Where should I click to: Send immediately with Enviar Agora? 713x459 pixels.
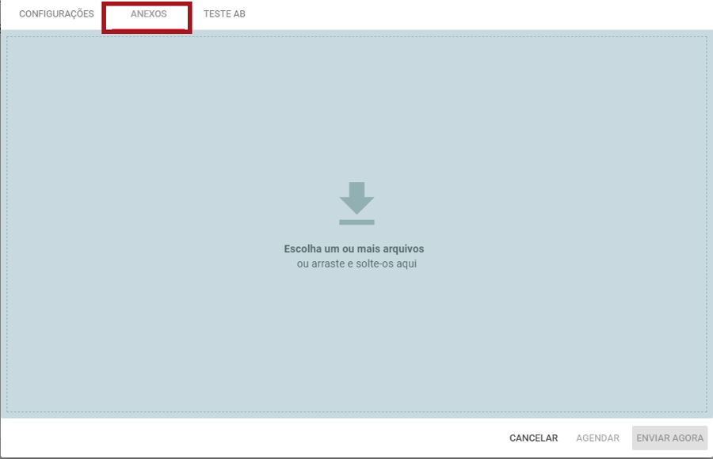669,438
